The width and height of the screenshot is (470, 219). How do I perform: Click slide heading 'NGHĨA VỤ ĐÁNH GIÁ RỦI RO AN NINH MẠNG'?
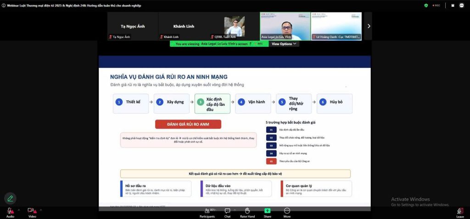pyautogui.click(x=169, y=77)
